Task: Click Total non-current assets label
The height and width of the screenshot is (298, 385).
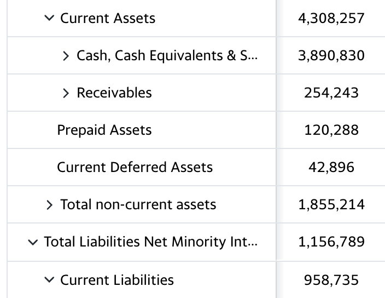Action: point(138,204)
